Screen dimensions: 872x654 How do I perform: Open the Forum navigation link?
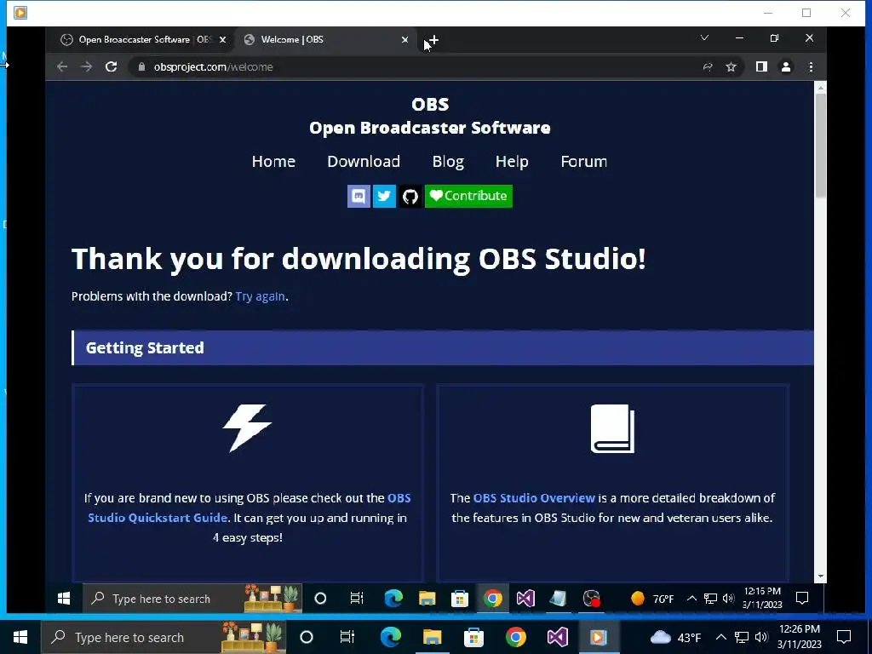point(583,161)
